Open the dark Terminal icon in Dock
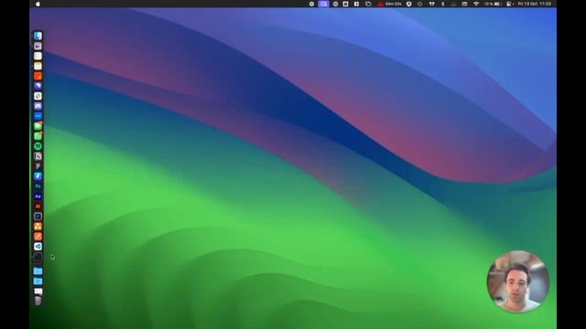Screen dimensions: 586x329 (38, 257)
